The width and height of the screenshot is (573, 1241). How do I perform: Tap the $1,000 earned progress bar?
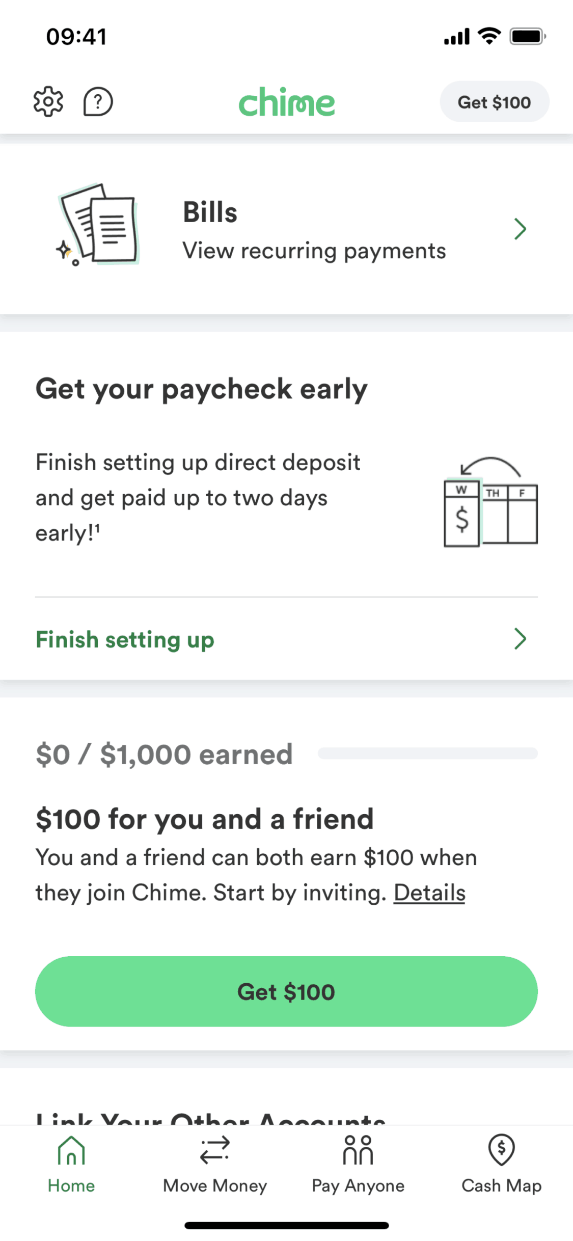click(427, 753)
